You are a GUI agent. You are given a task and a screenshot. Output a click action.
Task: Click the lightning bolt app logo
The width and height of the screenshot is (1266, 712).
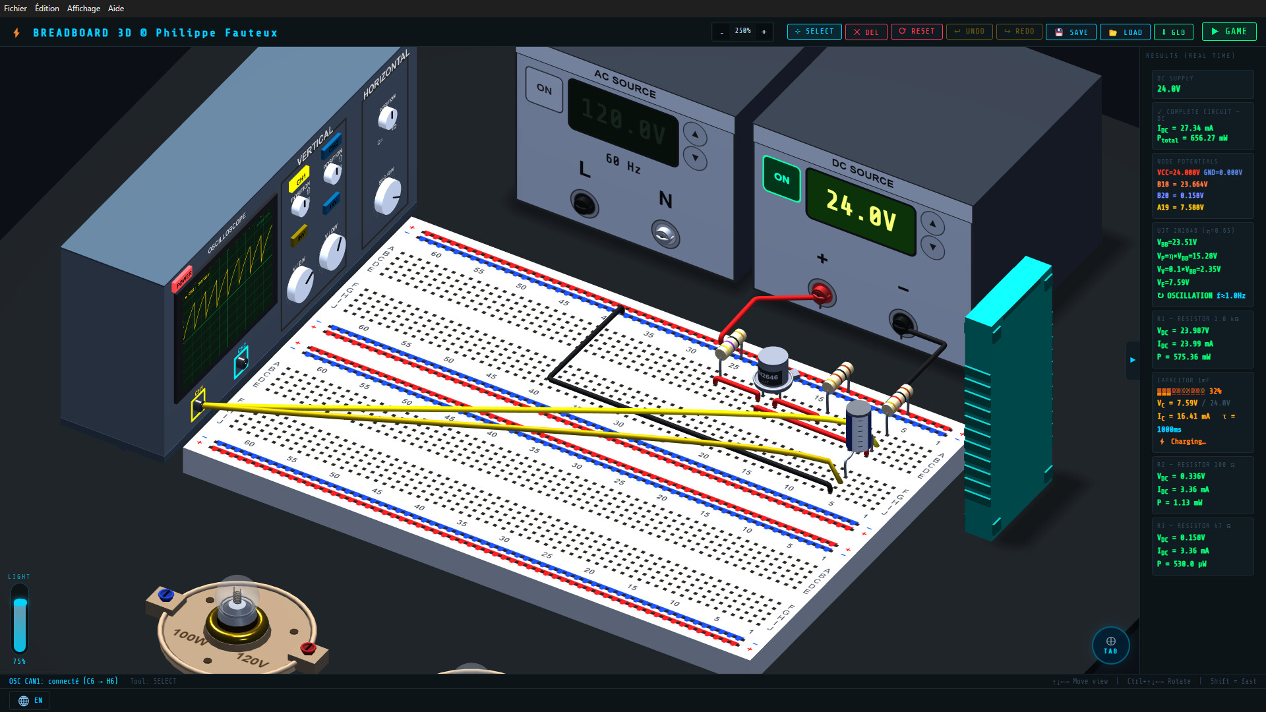16,33
